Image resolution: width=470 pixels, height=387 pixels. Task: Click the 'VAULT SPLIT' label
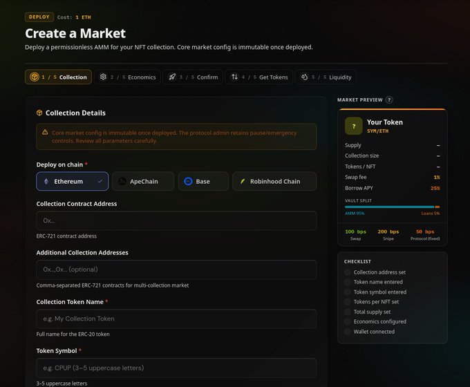pos(358,200)
